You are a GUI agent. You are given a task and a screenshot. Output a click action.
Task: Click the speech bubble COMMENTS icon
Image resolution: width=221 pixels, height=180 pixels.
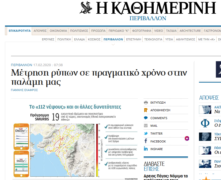[146, 118]
